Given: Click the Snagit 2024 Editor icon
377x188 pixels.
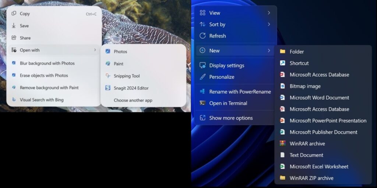Looking at the screenshot, I should [x=108, y=88].
